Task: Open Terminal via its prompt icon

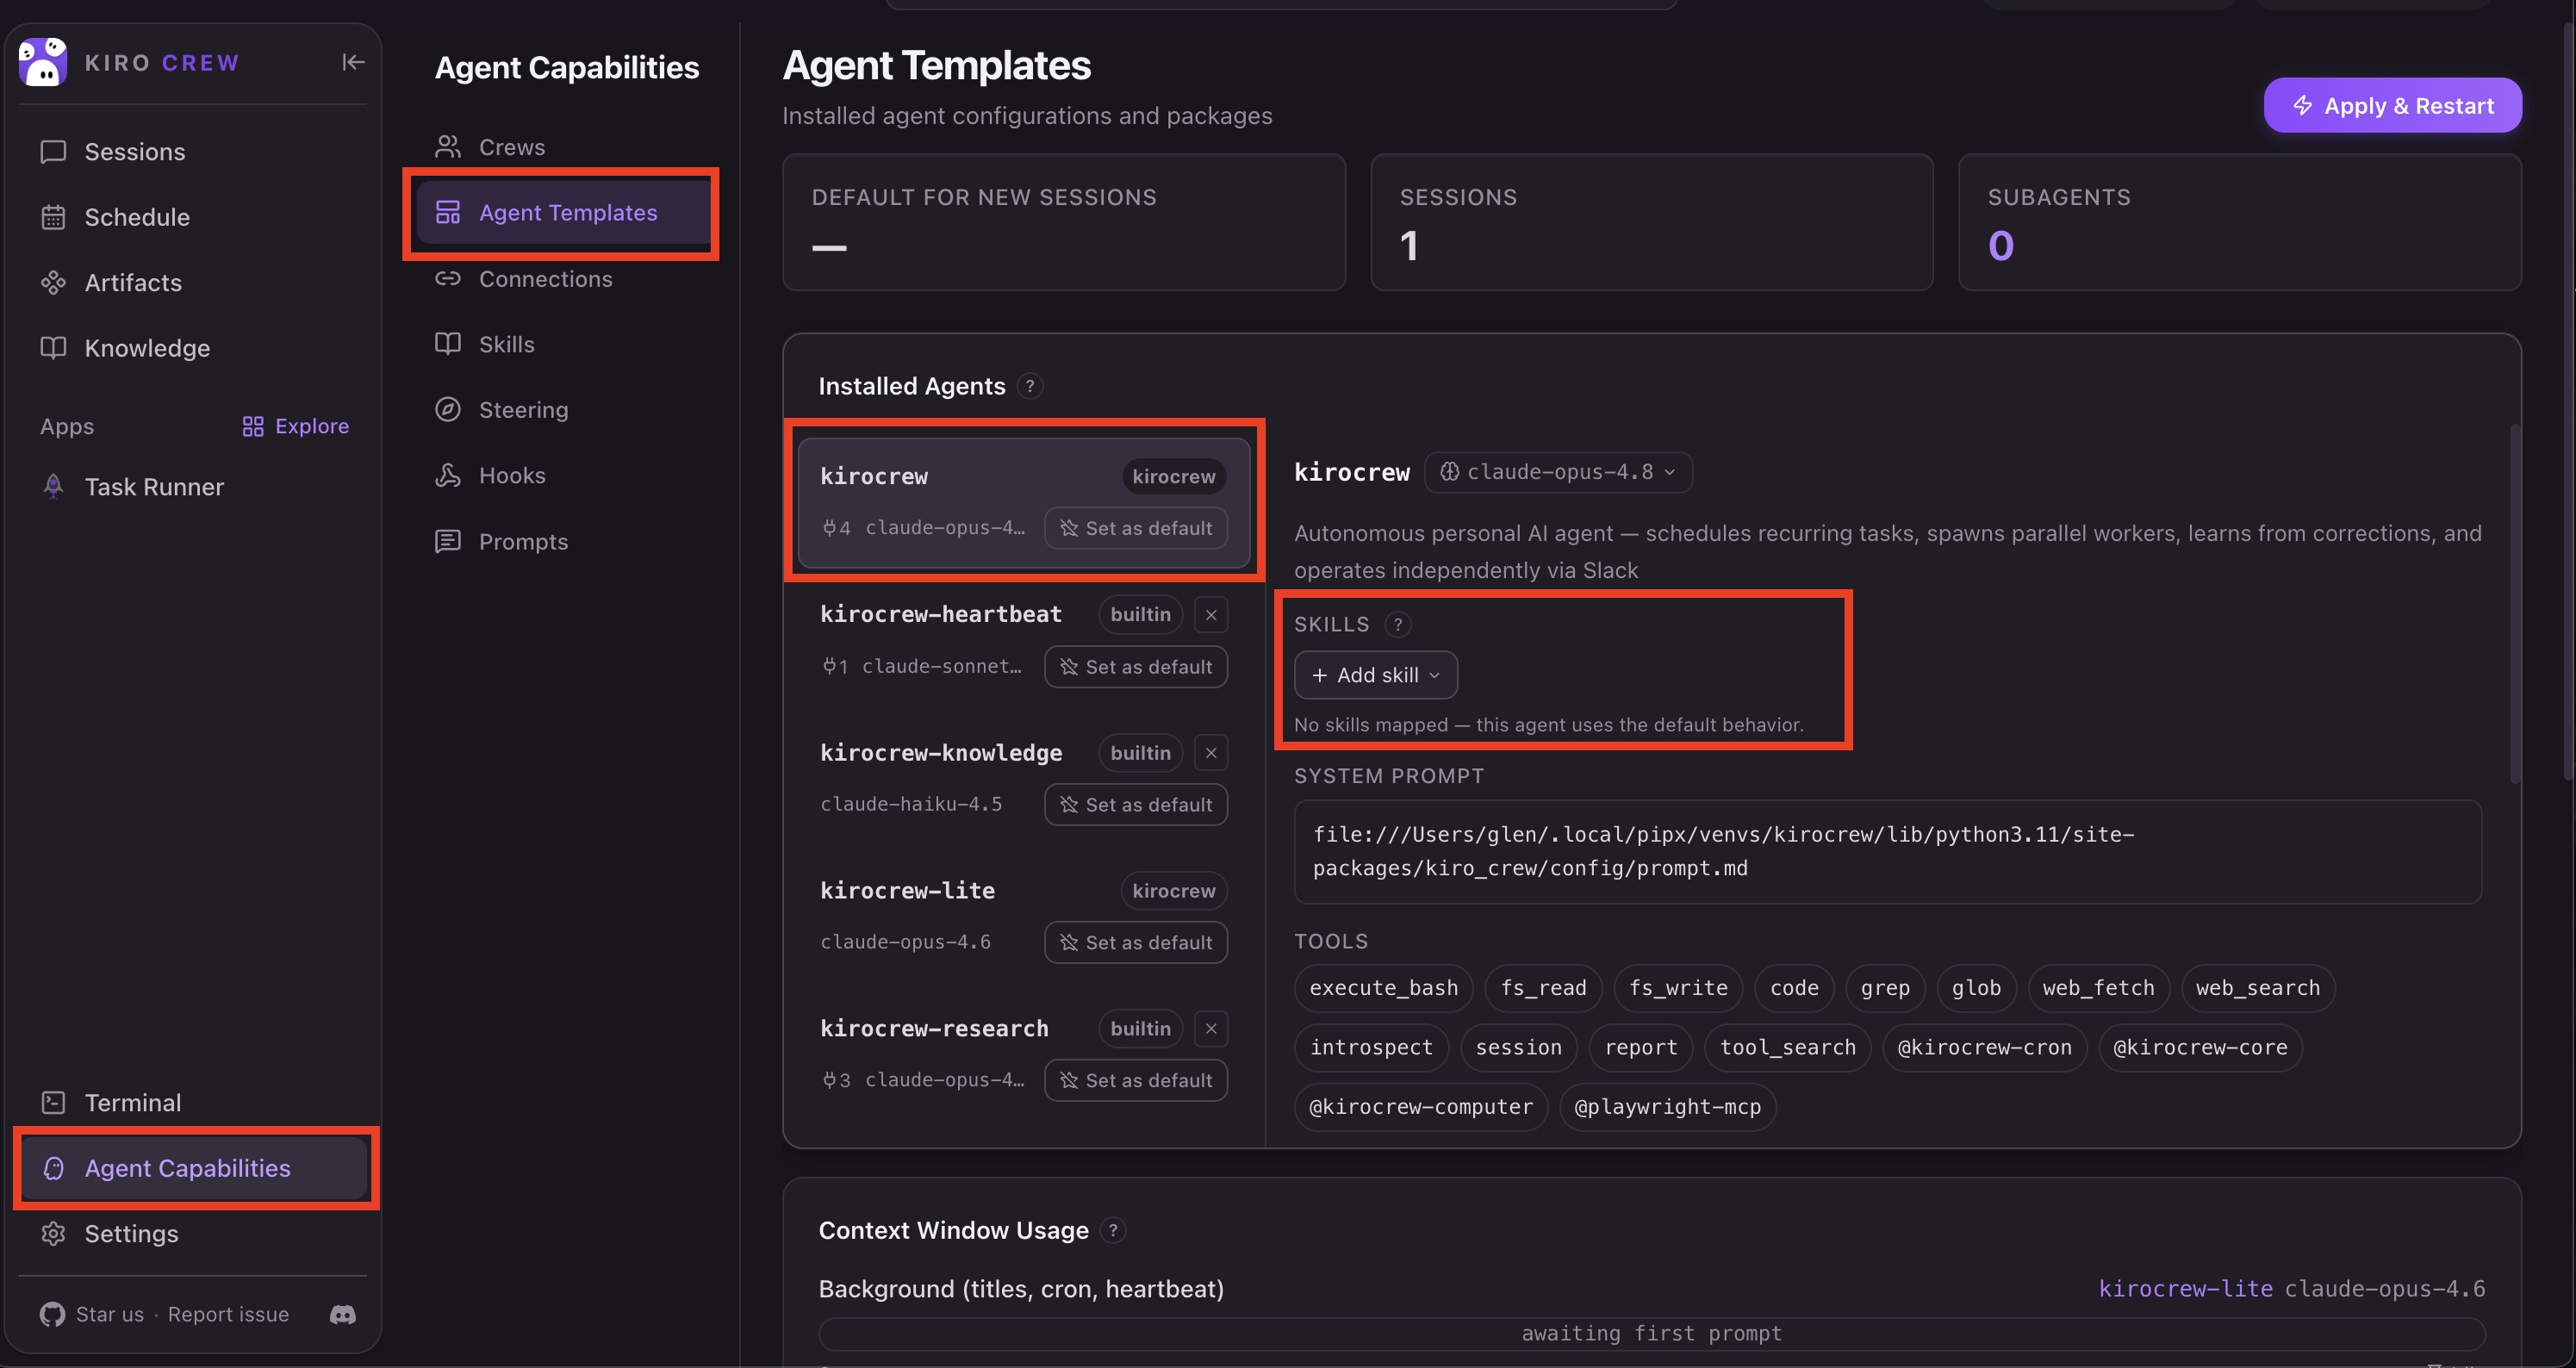Action: click(x=53, y=1103)
